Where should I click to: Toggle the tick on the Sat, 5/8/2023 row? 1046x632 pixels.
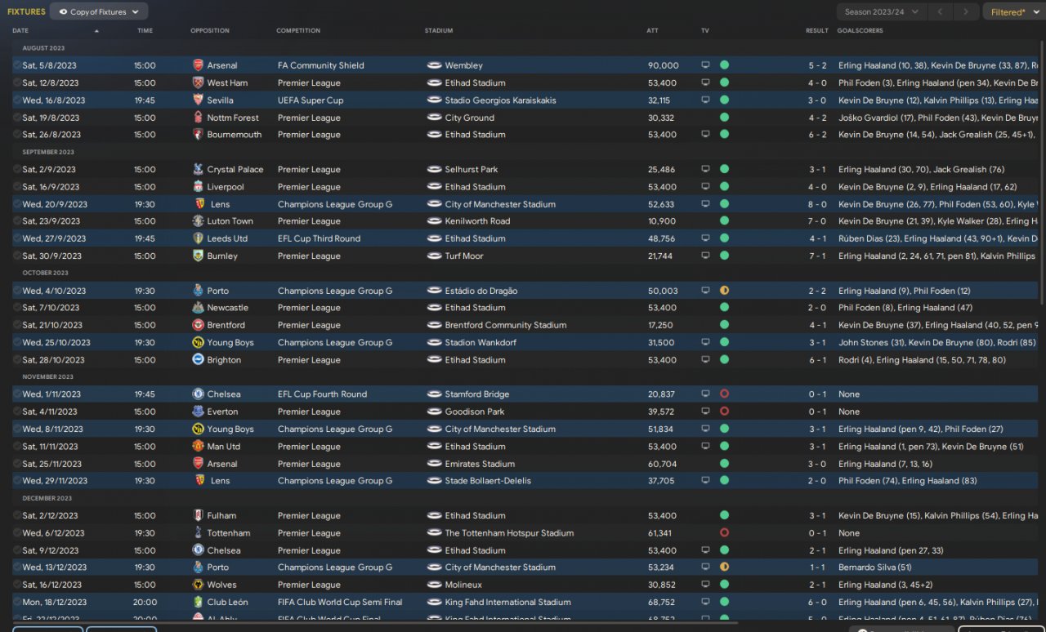point(17,65)
